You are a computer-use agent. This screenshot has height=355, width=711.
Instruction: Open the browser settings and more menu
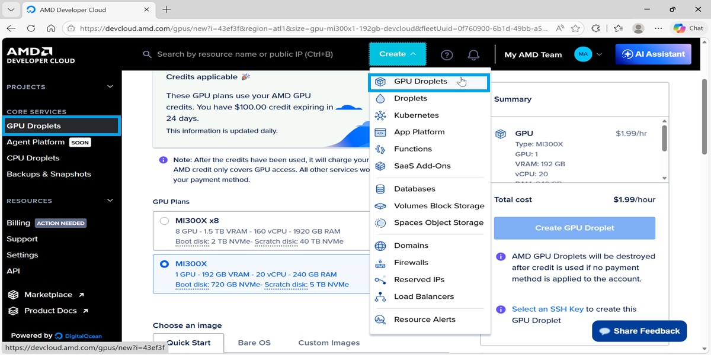point(658,28)
